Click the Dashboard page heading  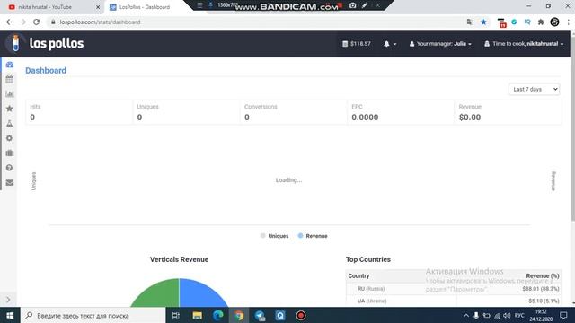coord(46,70)
